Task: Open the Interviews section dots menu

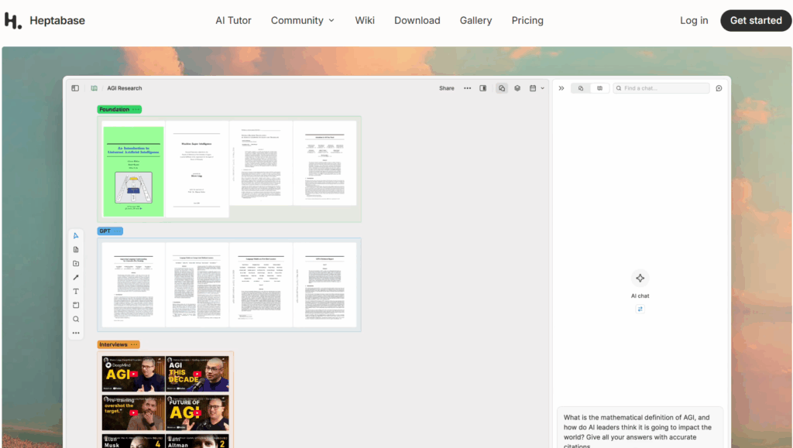Action: pyautogui.click(x=134, y=344)
